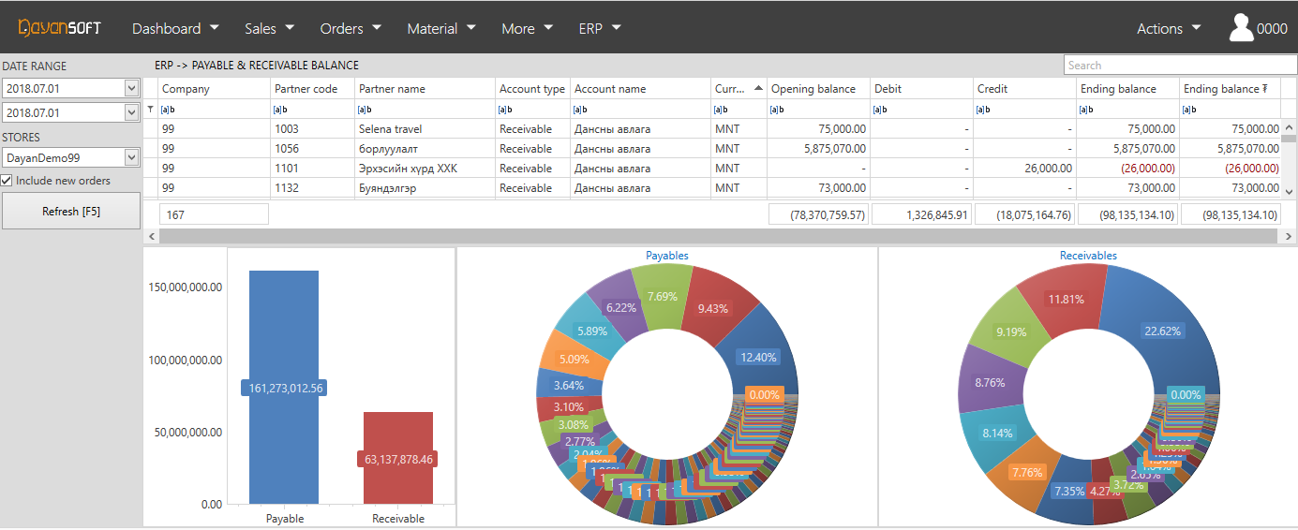Select the Буяндэлгэр partner name cell

click(425, 188)
